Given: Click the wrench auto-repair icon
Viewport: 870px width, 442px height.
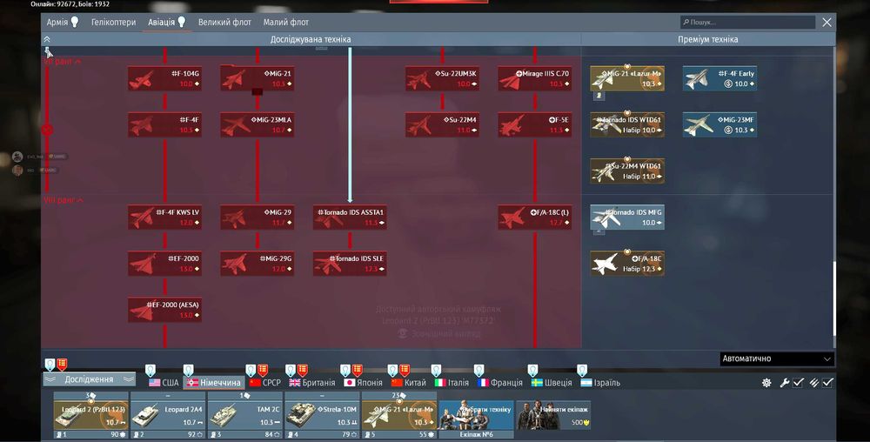Looking at the screenshot, I should (785, 383).
